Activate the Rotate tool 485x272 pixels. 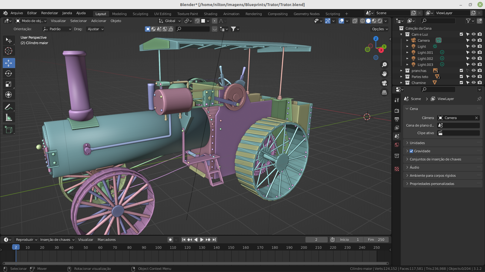pyautogui.click(x=8, y=74)
